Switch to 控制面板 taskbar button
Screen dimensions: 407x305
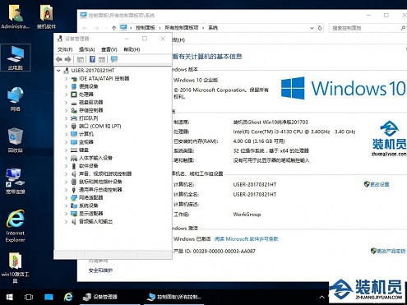pos(174,297)
